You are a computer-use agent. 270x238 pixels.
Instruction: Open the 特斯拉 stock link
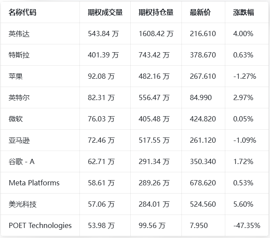pyautogui.click(x=19, y=55)
